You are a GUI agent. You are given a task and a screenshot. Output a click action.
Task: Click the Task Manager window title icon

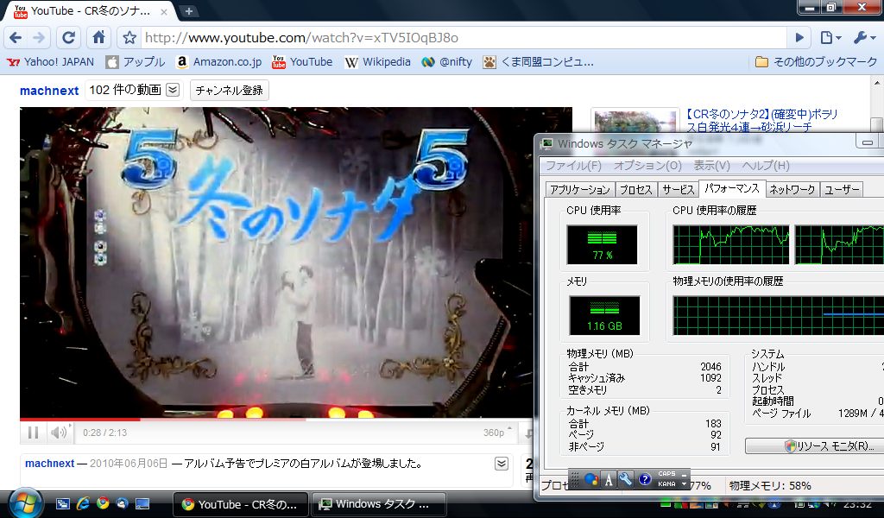546,143
